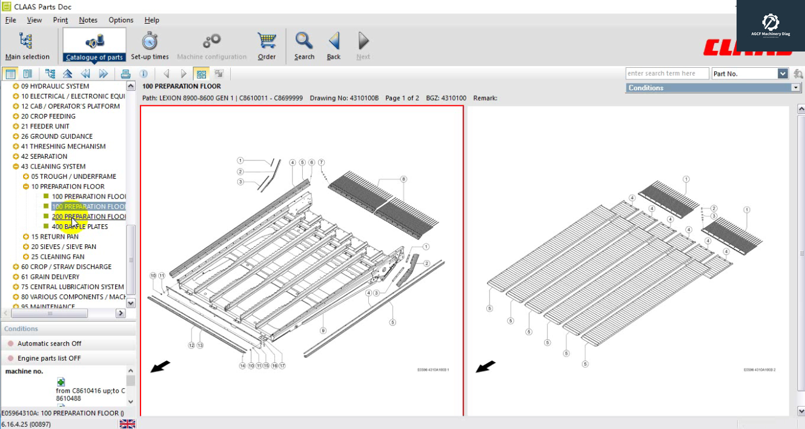Open the Notes menu
805x429 pixels.
click(x=88, y=20)
